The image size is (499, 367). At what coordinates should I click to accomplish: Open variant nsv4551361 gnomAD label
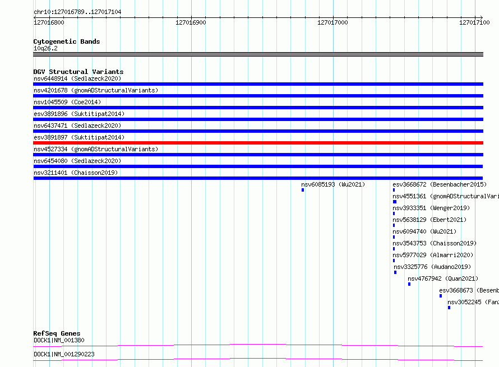tap(446, 196)
